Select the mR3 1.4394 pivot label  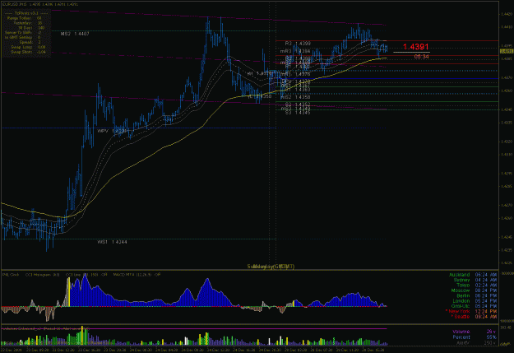(295, 52)
